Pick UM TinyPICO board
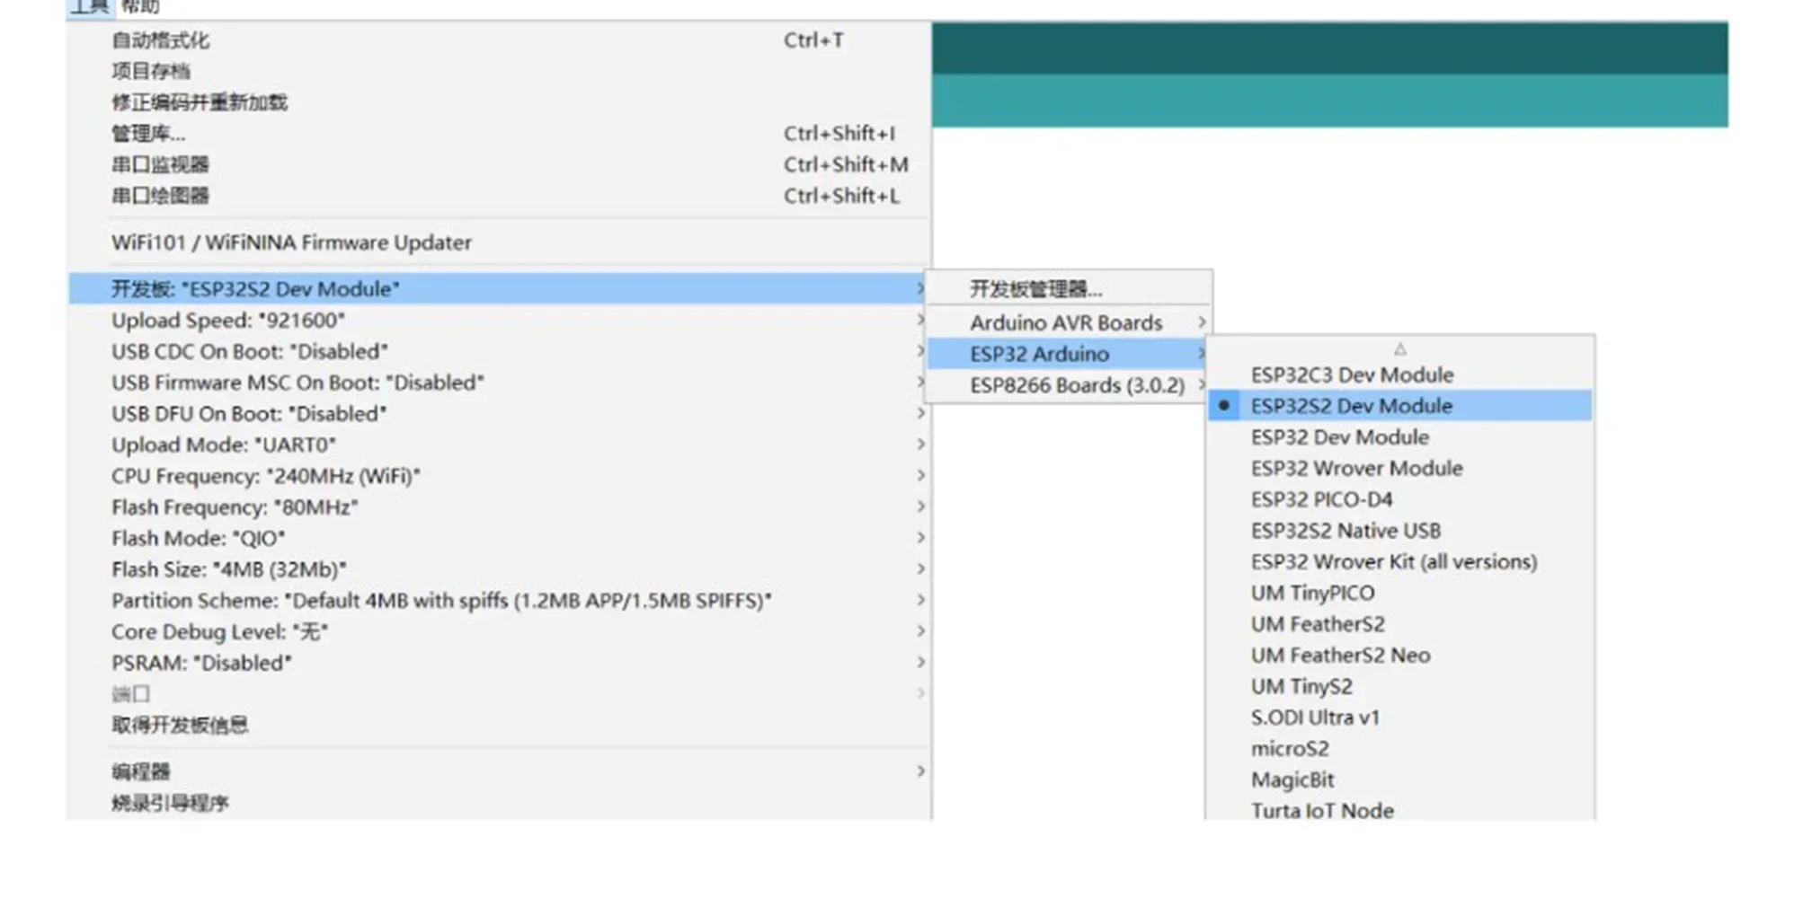Viewport: 1794px width, 907px height. (1400, 593)
